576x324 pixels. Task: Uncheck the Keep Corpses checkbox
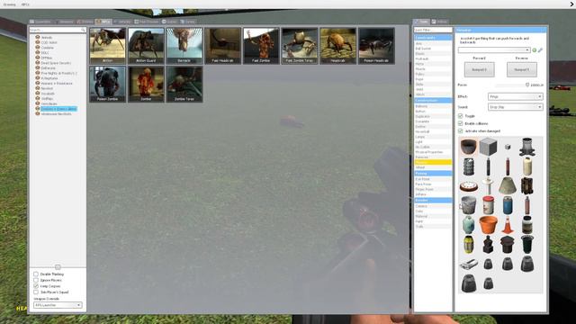tap(36, 286)
